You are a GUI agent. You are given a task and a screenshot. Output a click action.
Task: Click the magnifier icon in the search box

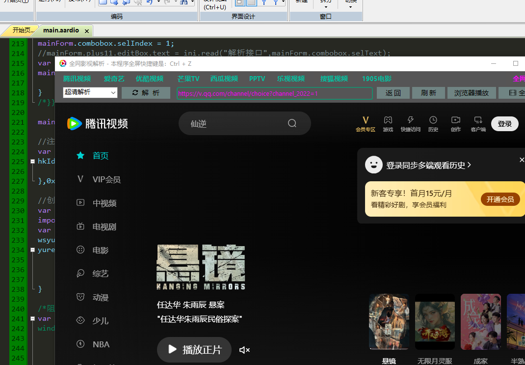click(x=292, y=123)
